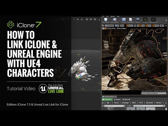168x126 pixels.
Task: Open the iClone Live Link dropdown arrow
Action: pyautogui.click(x=158, y=21)
